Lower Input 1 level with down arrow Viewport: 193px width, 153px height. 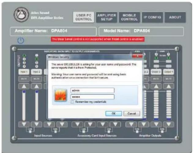[24, 124]
